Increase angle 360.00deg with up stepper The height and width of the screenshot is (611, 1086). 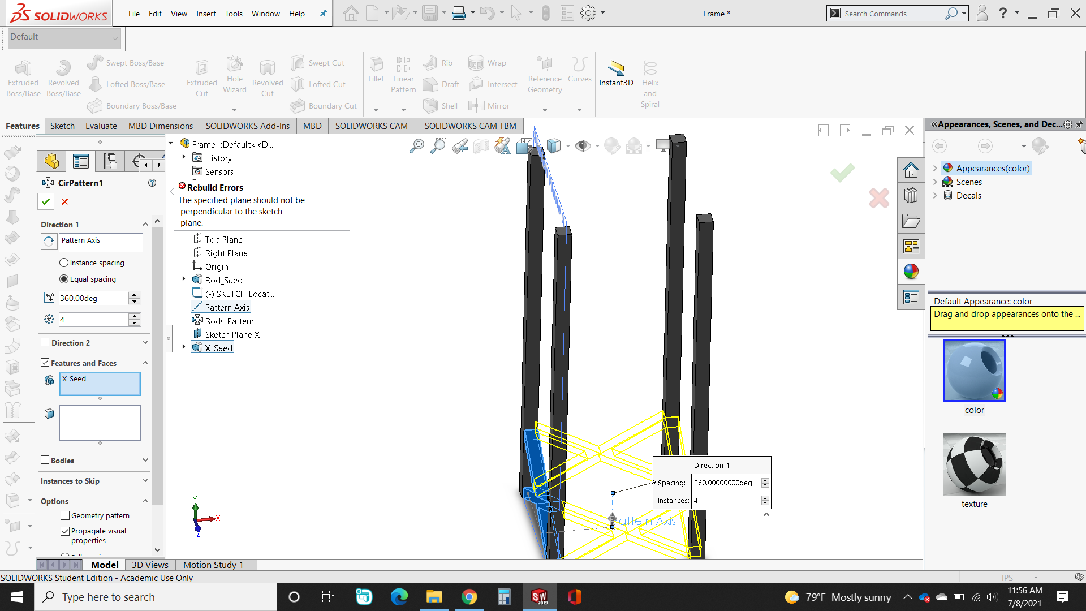pos(134,295)
